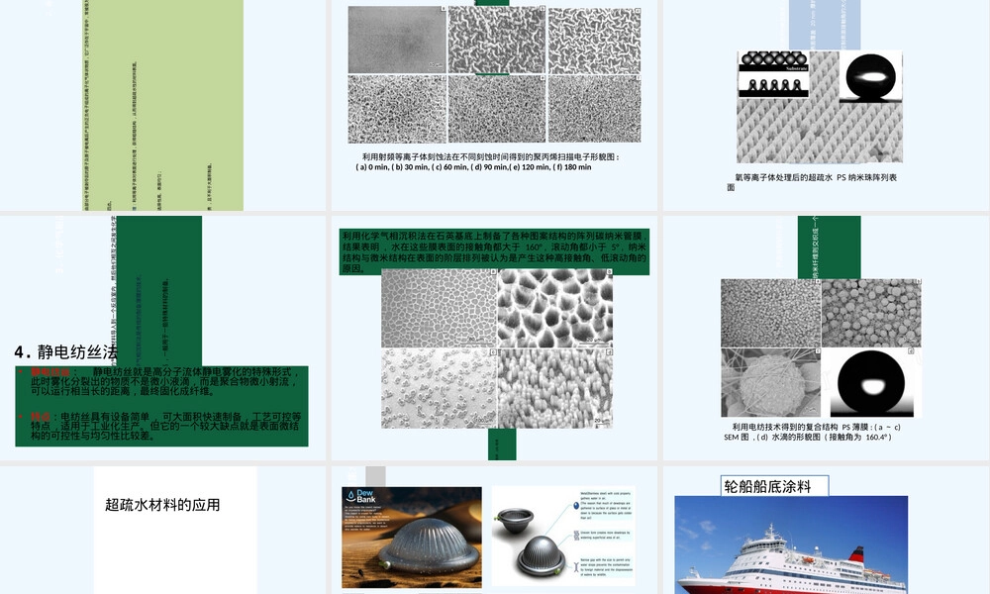This screenshot has width=990, height=594.
Task: Select the '4. 静电纺丝法' slide thumbnail
Action: pyautogui.click(x=163, y=338)
